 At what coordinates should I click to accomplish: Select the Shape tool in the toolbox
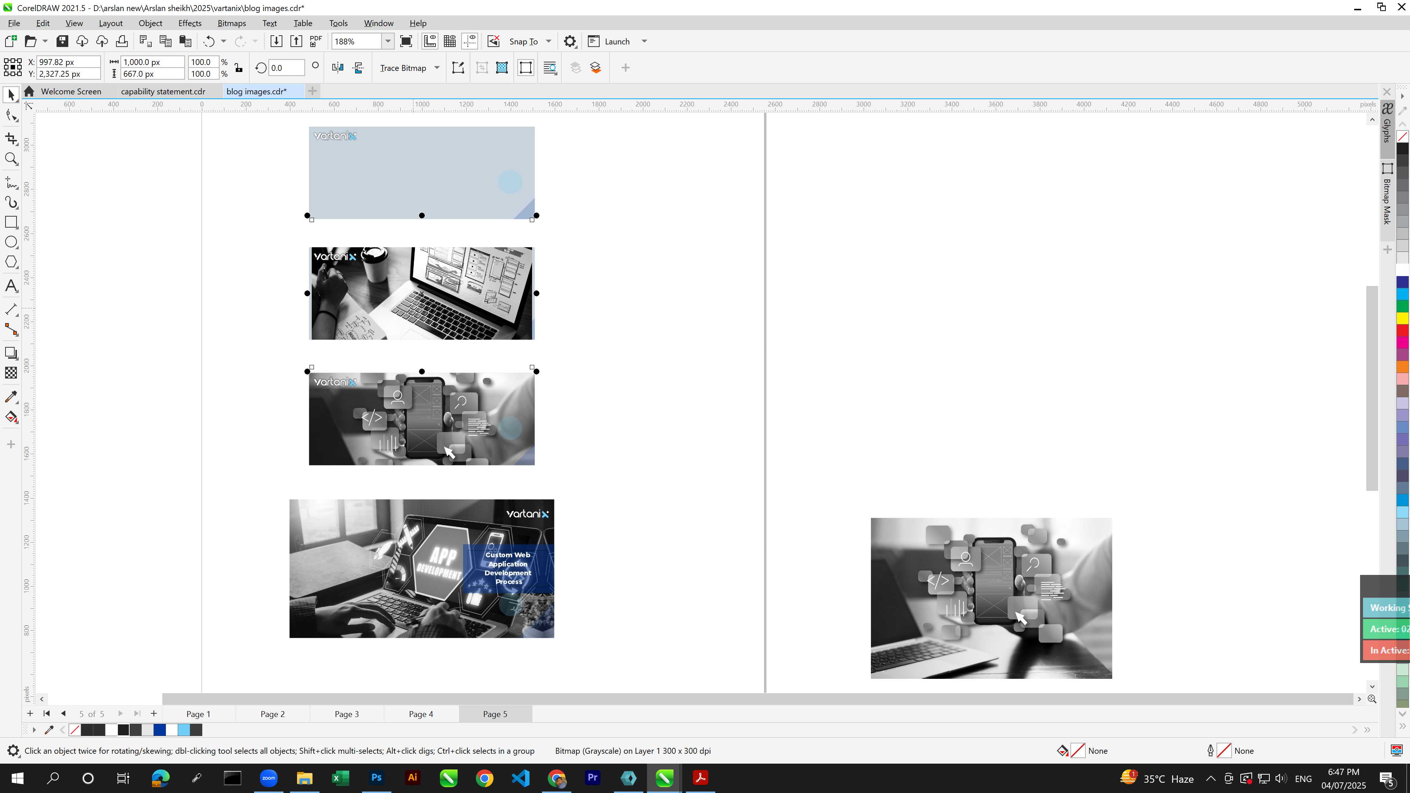(11, 116)
